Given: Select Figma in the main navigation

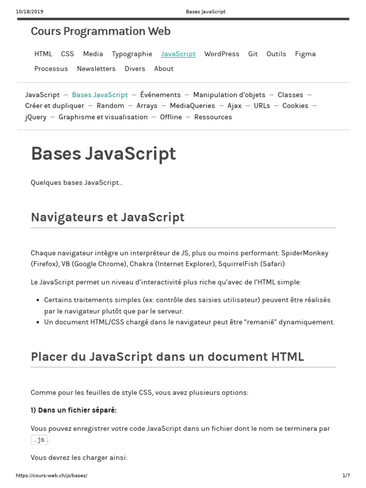Looking at the screenshot, I should (x=305, y=54).
